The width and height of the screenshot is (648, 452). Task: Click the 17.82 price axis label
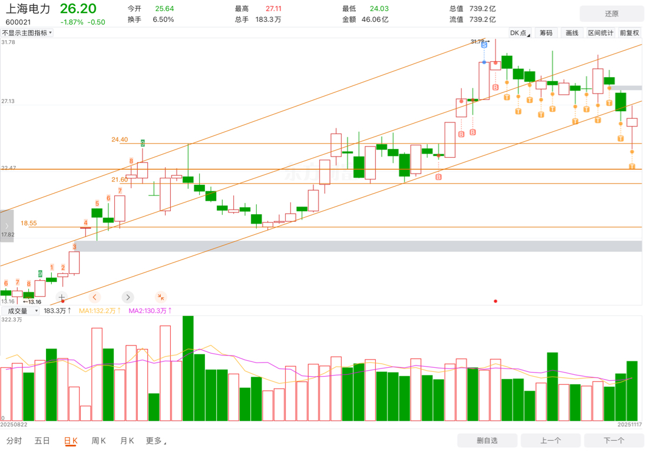[8, 234]
